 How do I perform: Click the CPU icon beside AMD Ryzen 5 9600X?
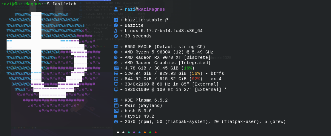116,52
